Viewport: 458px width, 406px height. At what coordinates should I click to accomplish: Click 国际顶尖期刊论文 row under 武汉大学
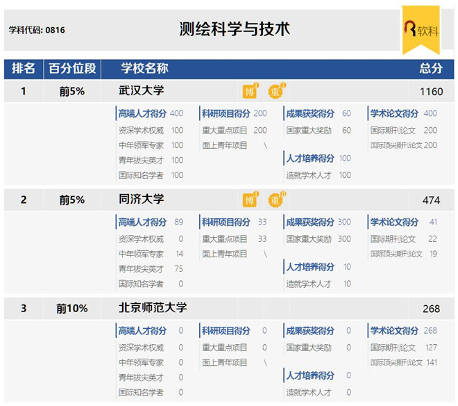coord(404,145)
